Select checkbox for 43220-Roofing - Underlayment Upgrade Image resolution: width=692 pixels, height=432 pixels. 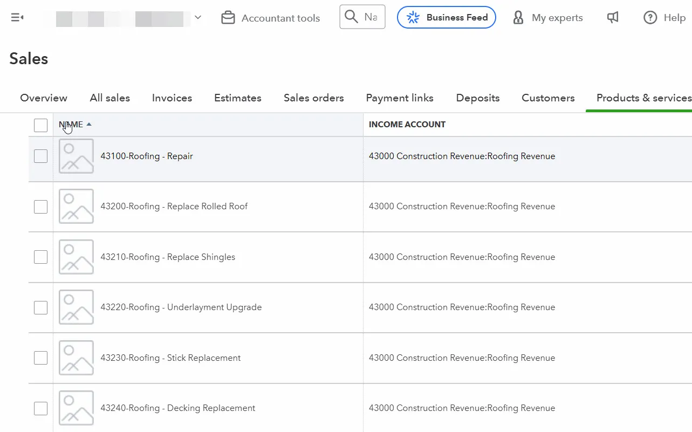click(x=40, y=307)
